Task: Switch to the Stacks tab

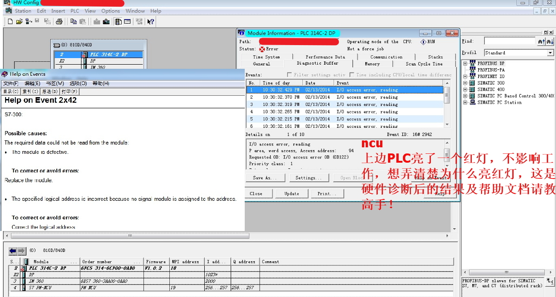Action: click(x=435, y=57)
